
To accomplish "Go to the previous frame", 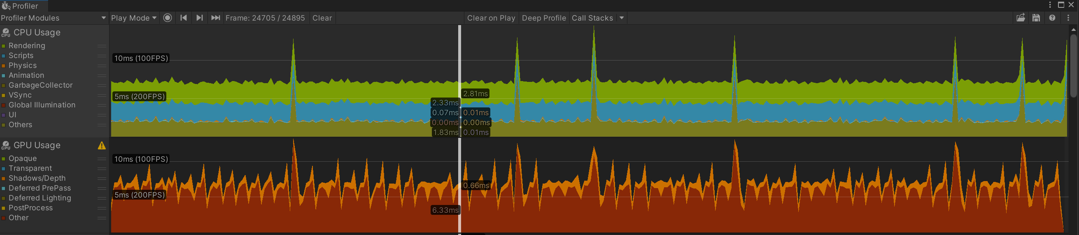I will tap(184, 18).
